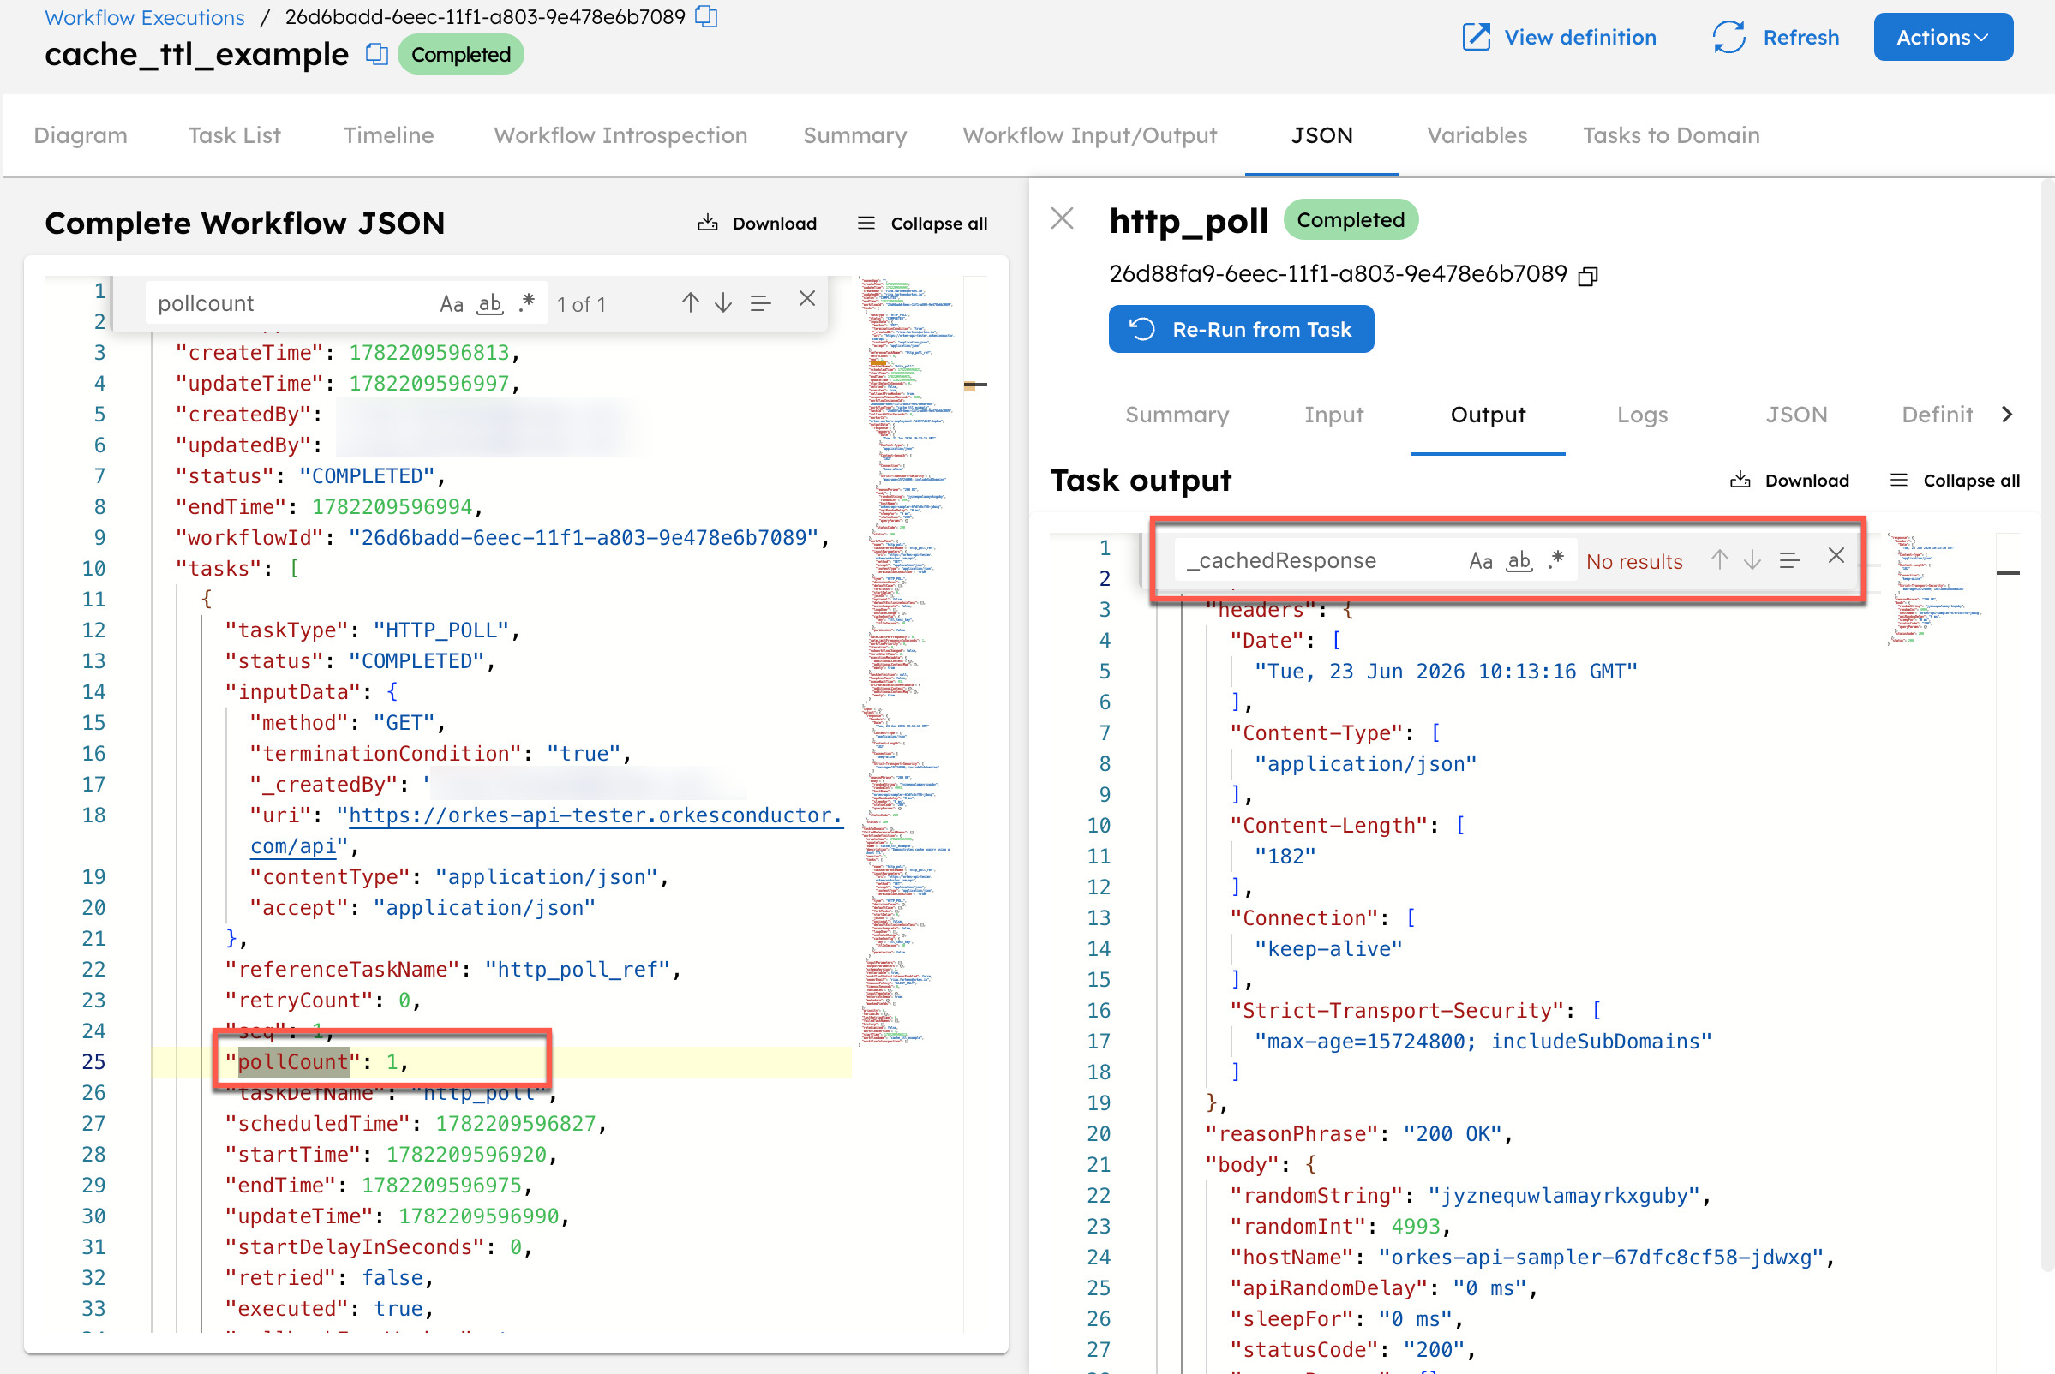
Task: Switch to the Diagram tab
Action: coord(81,135)
